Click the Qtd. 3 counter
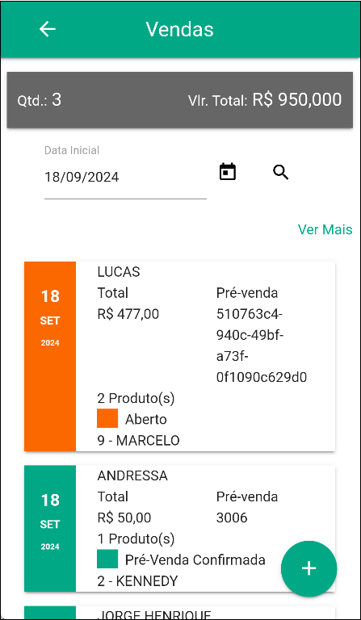The height and width of the screenshot is (620, 361). (x=39, y=100)
